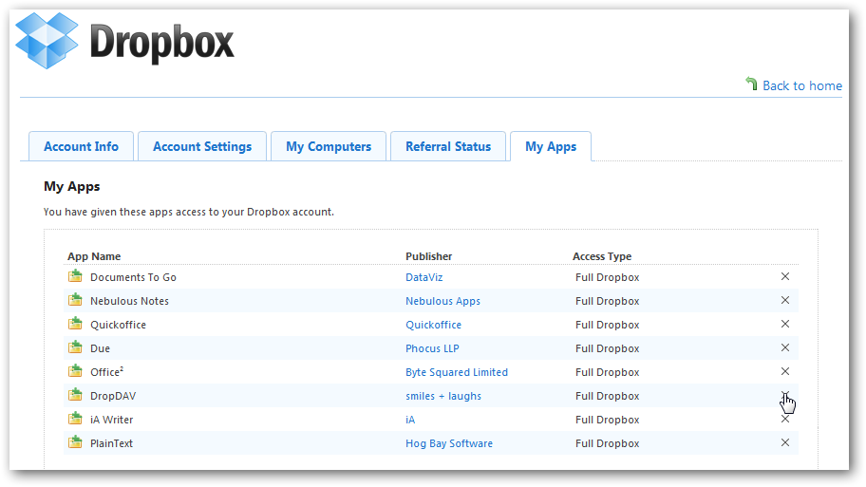Remove Nebulous Notes with its X

click(784, 300)
